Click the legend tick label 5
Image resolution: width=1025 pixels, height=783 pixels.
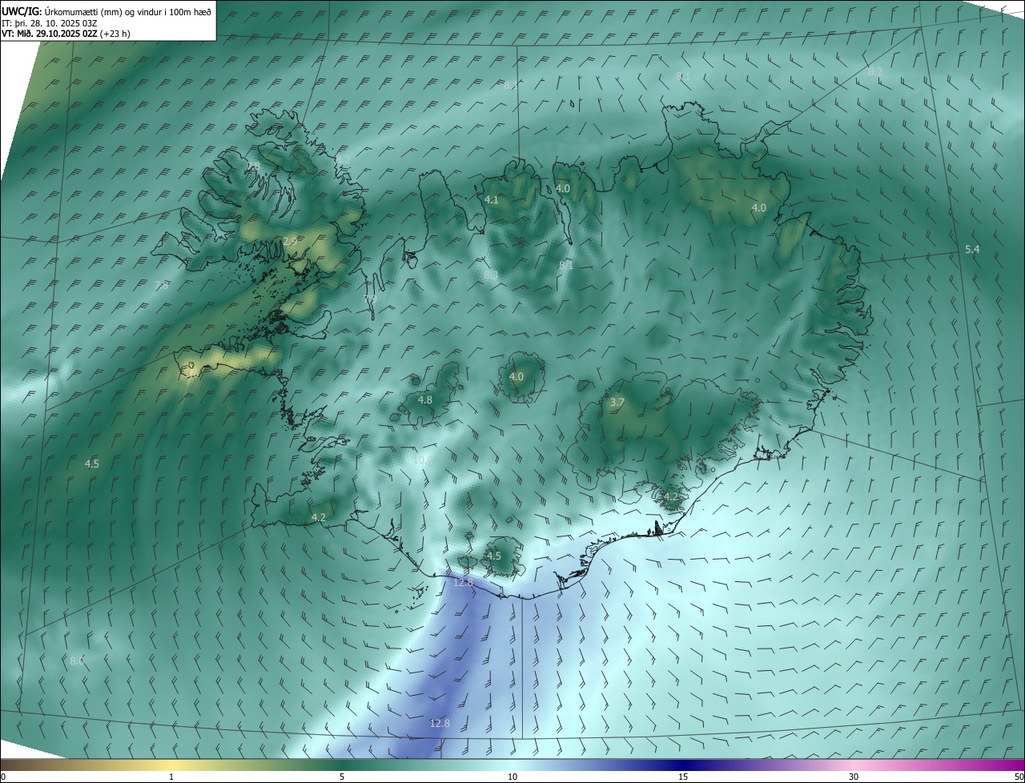click(x=342, y=777)
